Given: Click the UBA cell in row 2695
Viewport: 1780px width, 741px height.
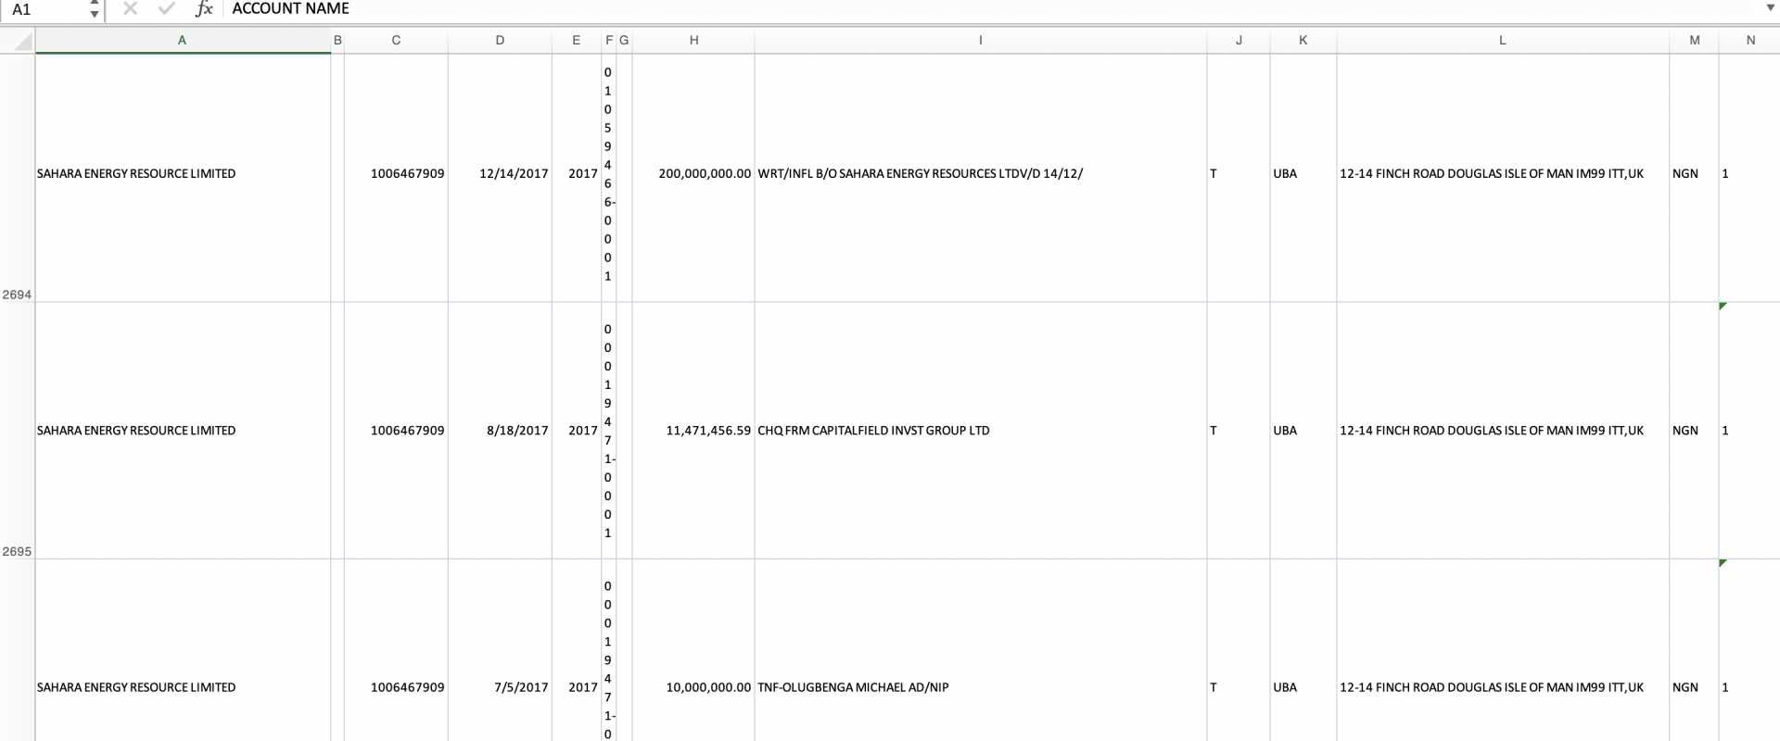Looking at the screenshot, I should pyautogui.click(x=1303, y=431).
